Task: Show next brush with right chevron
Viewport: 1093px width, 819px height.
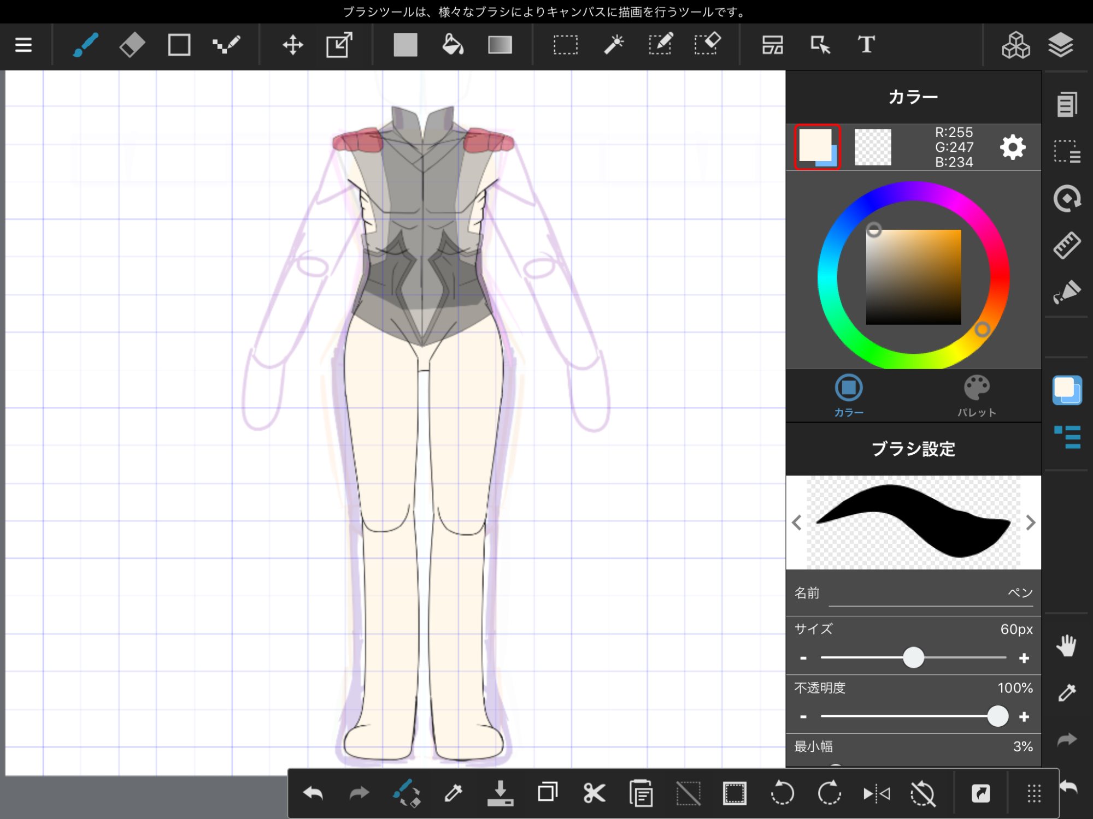Action: point(1030,523)
